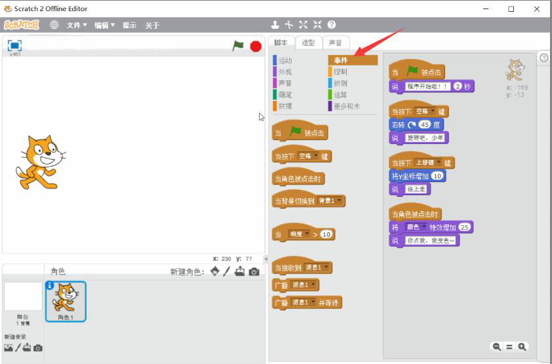The width and height of the screenshot is (552, 364).
Task: Paint a new sprite with brush icon
Action: coord(226,271)
